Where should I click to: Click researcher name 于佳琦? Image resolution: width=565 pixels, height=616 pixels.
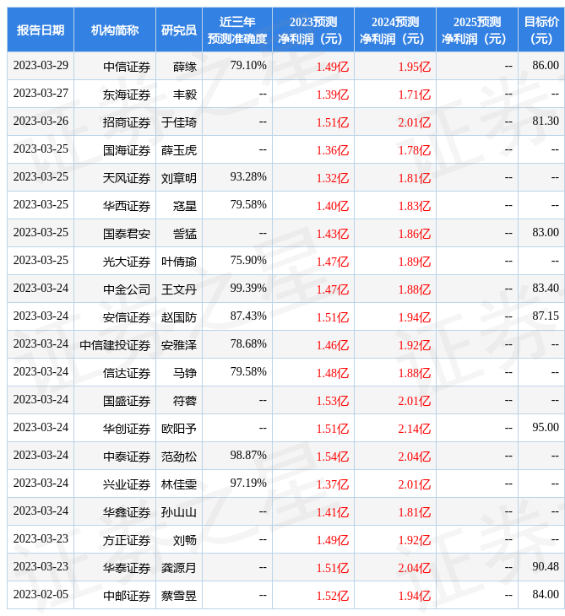(x=179, y=122)
